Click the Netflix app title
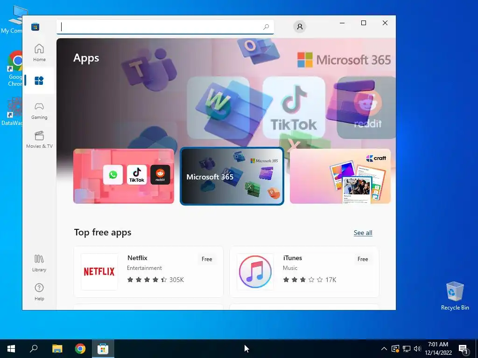This screenshot has width=478, height=358. click(x=137, y=258)
